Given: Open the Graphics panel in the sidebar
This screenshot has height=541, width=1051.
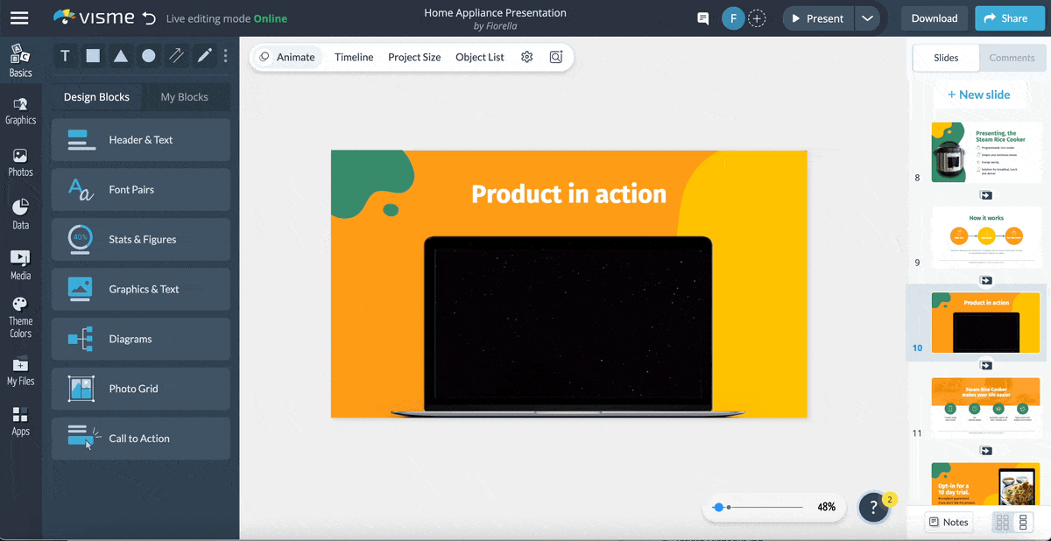Looking at the screenshot, I should (20, 109).
